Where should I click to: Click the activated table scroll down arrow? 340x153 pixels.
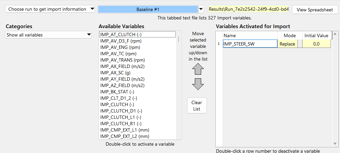335,143
